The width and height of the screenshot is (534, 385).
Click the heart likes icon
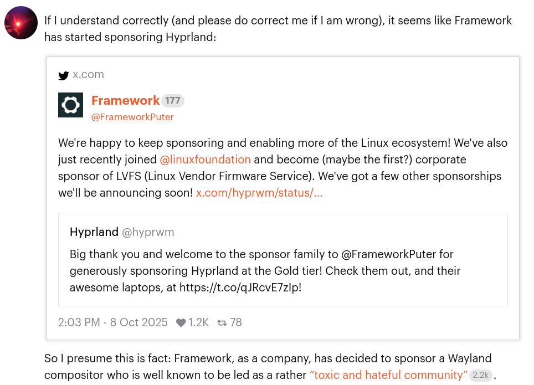181,323
